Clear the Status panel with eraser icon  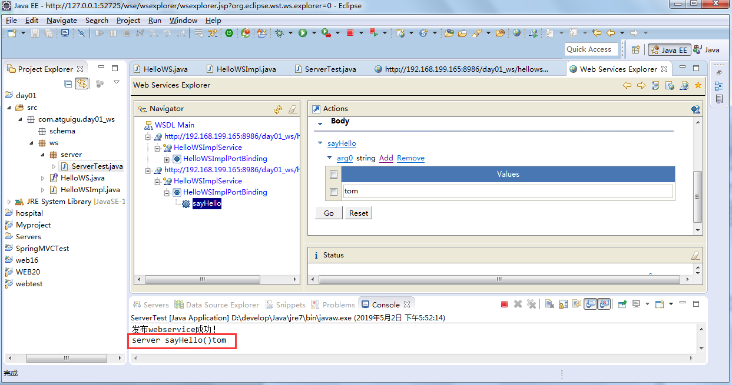(x=695, y=255)
